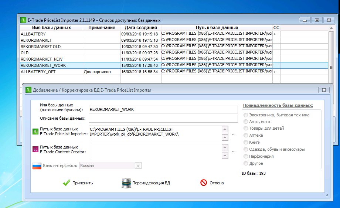Select Одежда, обувь и аксессуары option

(246, 149)
